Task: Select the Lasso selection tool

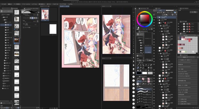Action: click(x=149, y=65)
